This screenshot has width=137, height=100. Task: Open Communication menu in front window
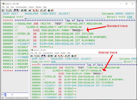(48, 53)
